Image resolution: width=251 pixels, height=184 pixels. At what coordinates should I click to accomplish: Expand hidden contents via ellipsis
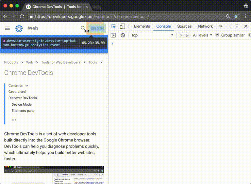point(14,120)
